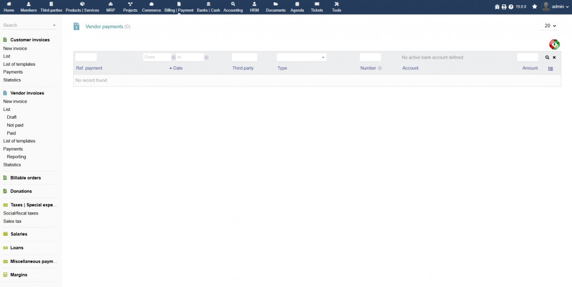Open Statistics under Customer invoices

(12, 80)
